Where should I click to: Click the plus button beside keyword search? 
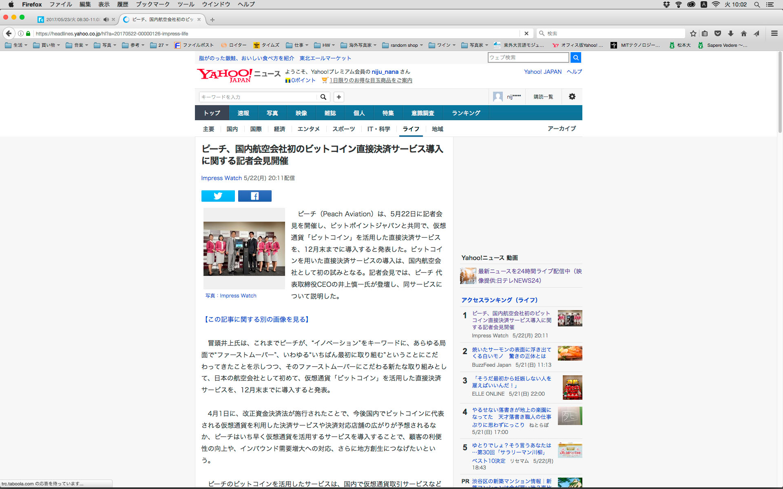coord(338,97)
